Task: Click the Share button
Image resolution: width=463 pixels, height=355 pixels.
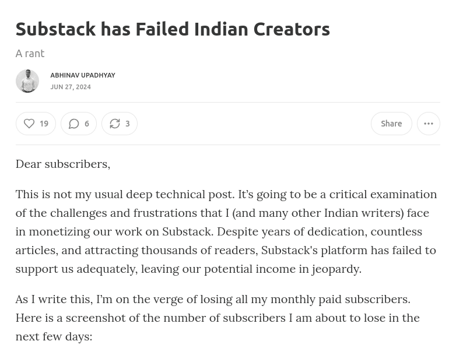Action: click(391, 124)
